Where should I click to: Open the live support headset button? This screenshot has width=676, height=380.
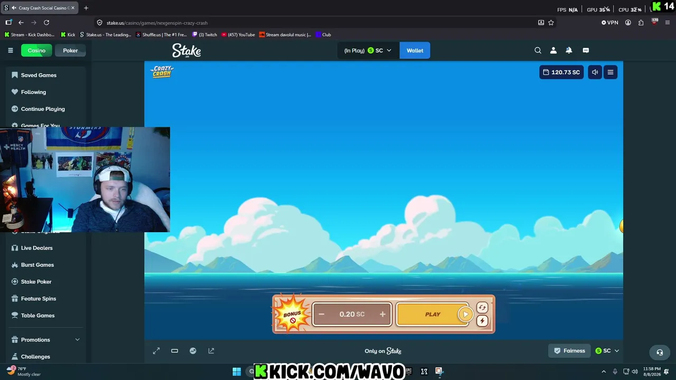pyautogui.click(x=660, y=352)
